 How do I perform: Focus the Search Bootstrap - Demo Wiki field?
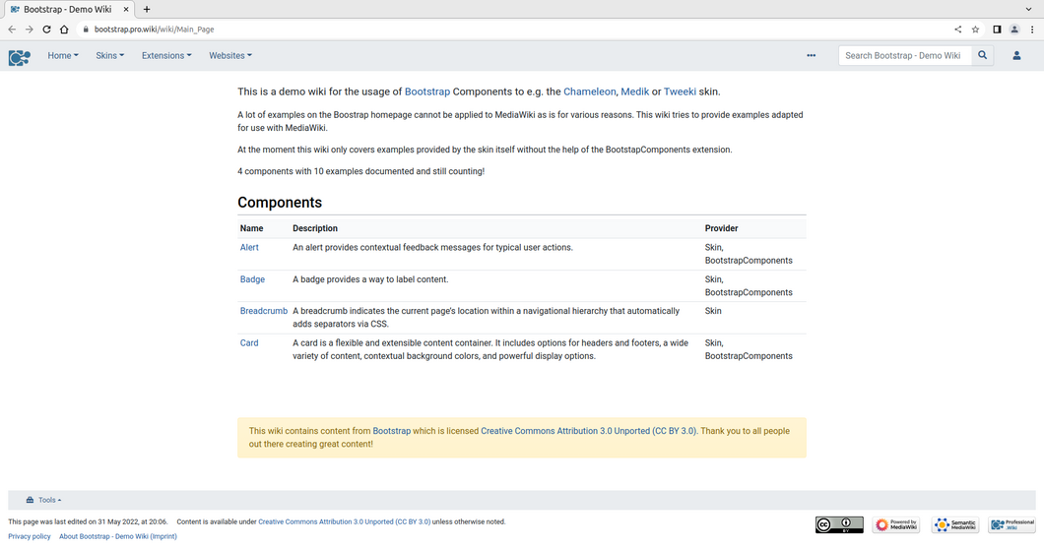pyautogui.click(x=905, y=56)
